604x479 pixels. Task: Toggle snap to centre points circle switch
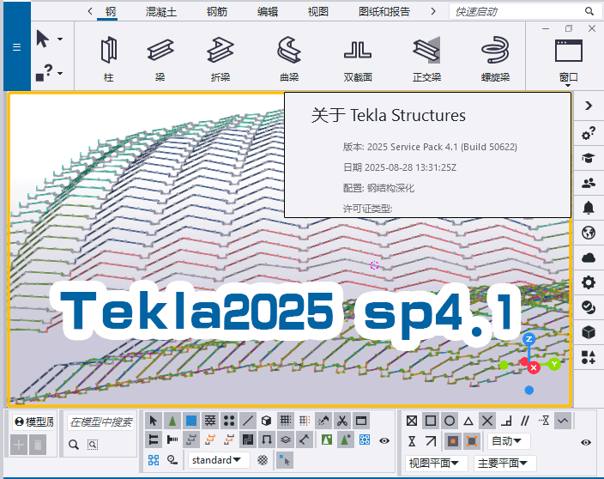pyautogui.click(x=450, y=421)
